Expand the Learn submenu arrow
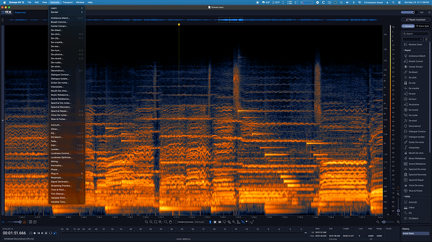This screenshot has height=242, width=432. 82,8
